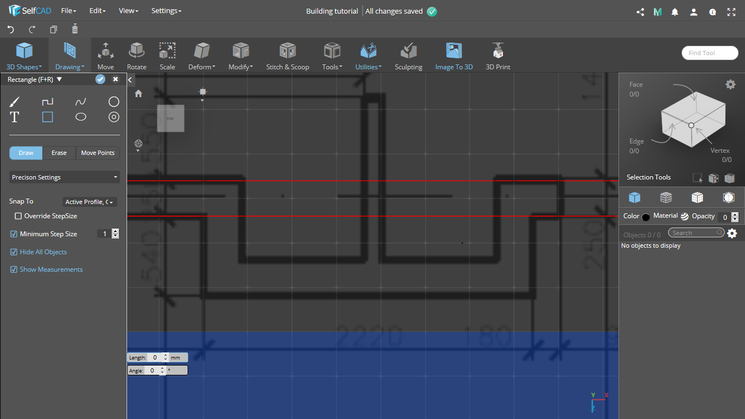
Task: Click the objects Search field
Action: [696, 233]
